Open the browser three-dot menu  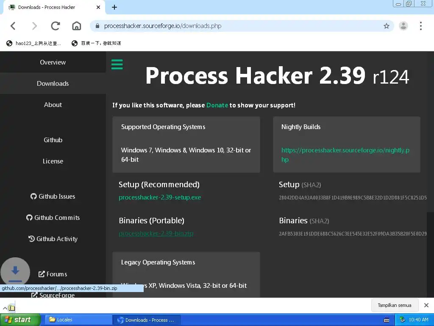(x=421, y=26)
